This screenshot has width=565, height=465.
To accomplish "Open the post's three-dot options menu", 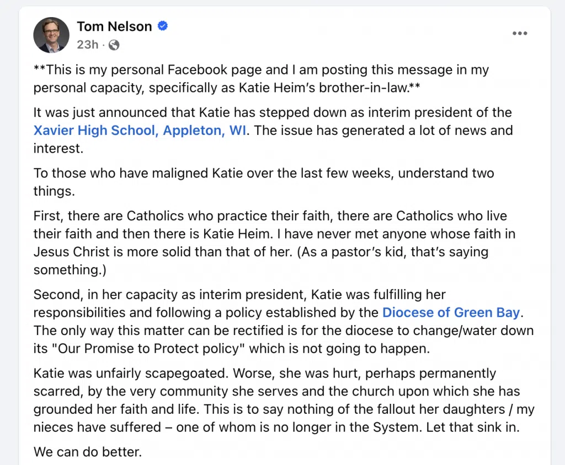I will 520,34.
